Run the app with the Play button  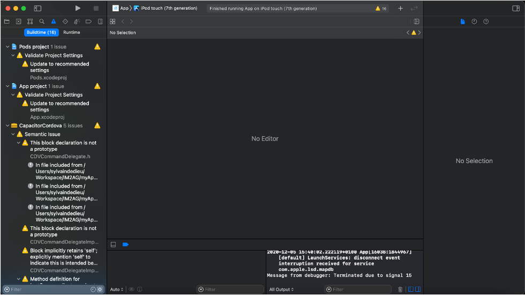78,9
